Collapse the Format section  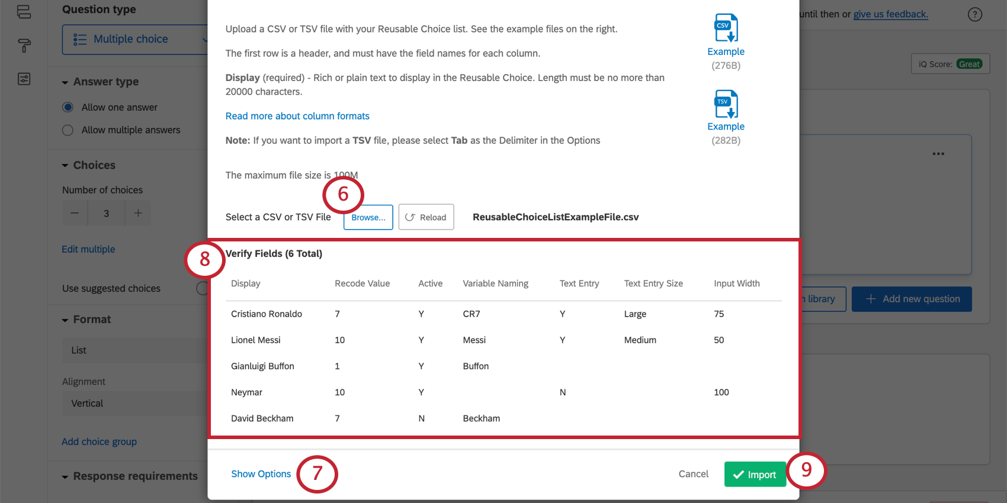coord(65,320)
